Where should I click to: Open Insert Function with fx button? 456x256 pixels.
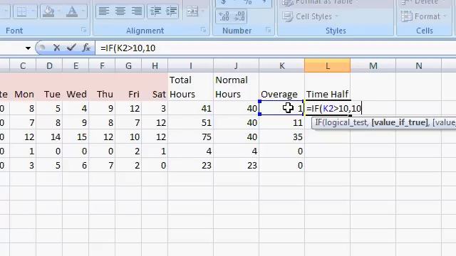86,48
